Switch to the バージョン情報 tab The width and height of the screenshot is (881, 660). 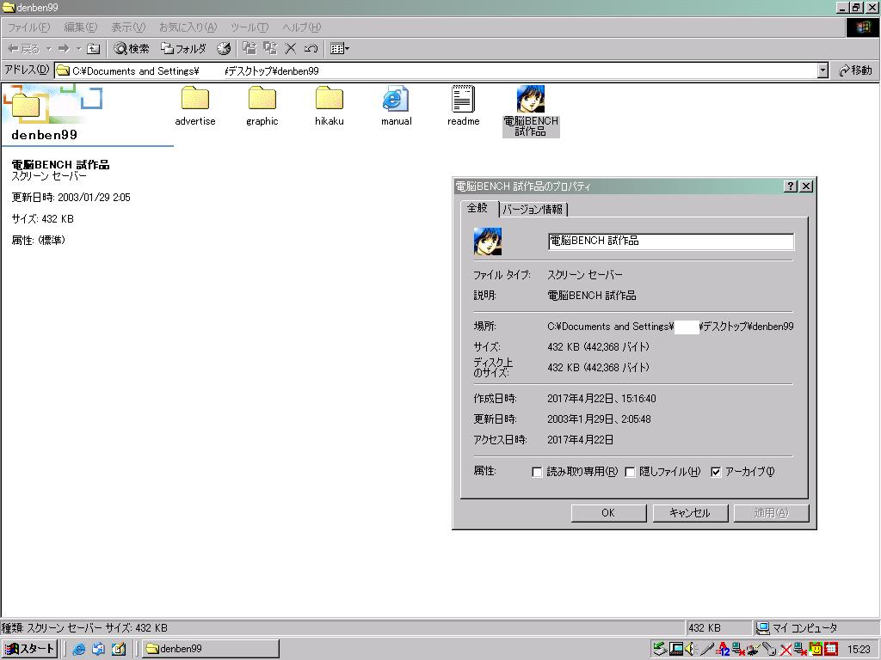point(533,209)
